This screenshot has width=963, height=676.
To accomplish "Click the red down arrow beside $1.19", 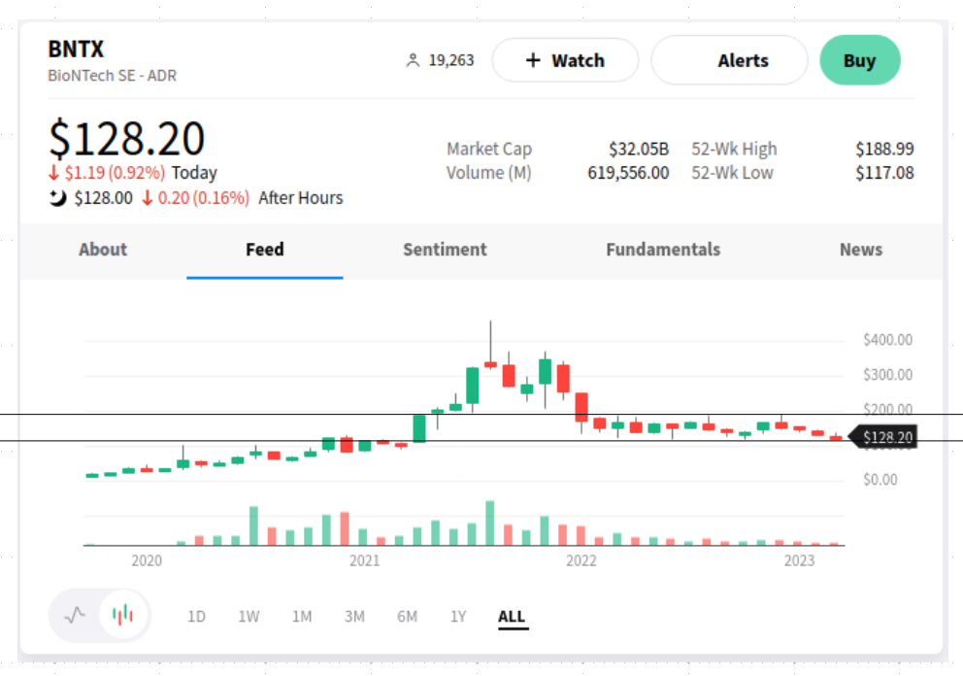I will coord(53,174).
